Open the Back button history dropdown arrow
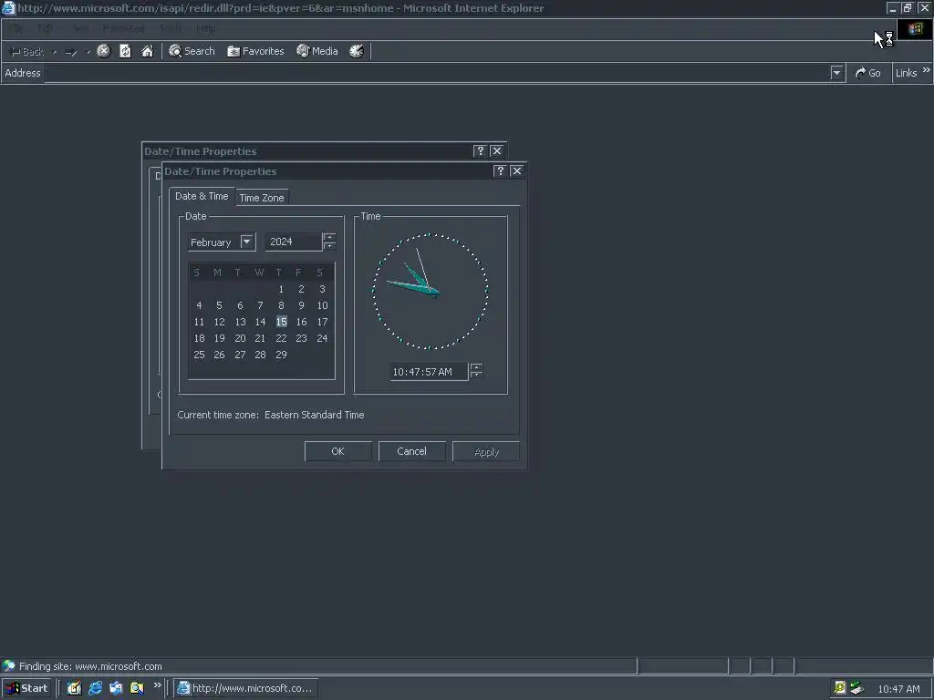934x700 pixels. (x=55, y=52)
